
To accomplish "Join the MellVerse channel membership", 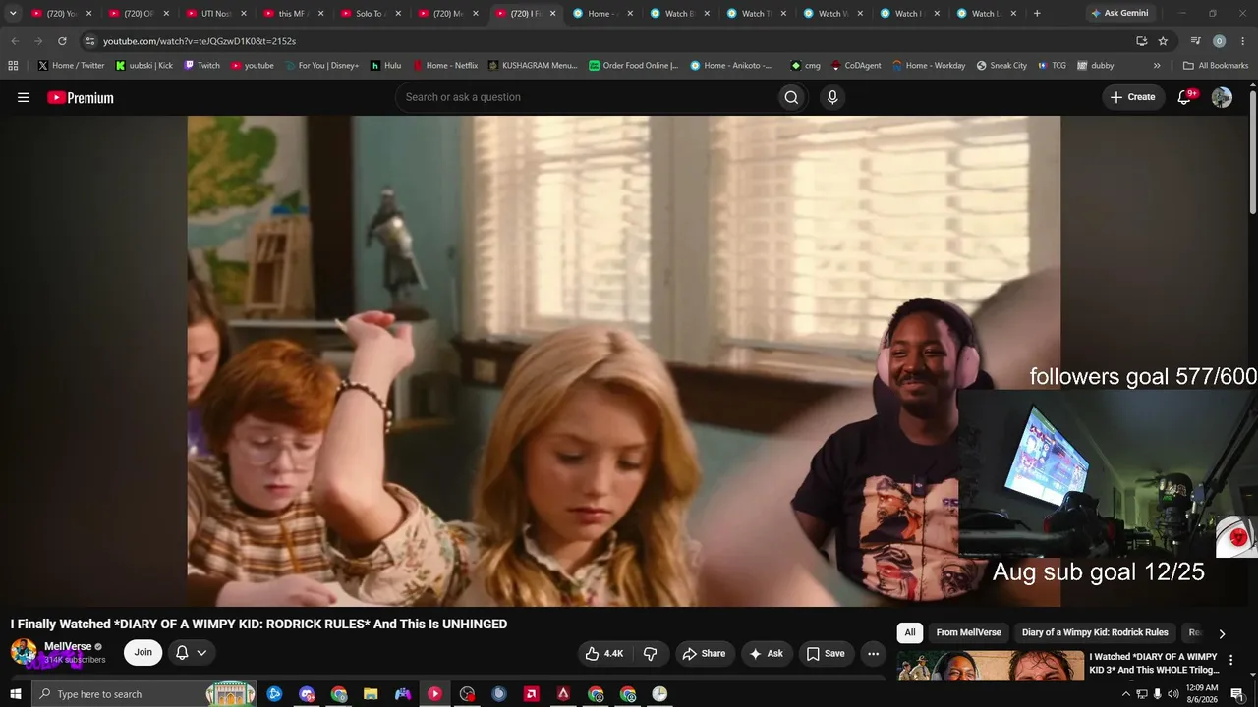I will coord(143,652).
